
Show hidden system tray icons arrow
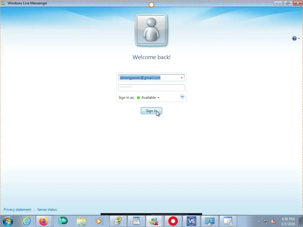[x=259, y=221]
